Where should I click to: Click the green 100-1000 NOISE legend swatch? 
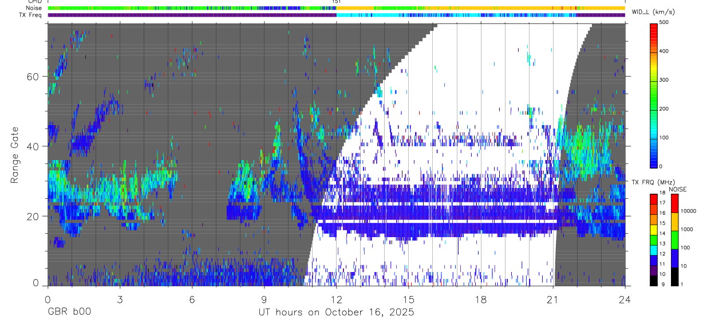(x=674, y=239)
